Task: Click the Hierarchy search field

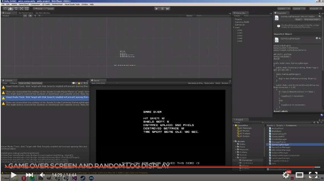Action: (x=256, y=16)
